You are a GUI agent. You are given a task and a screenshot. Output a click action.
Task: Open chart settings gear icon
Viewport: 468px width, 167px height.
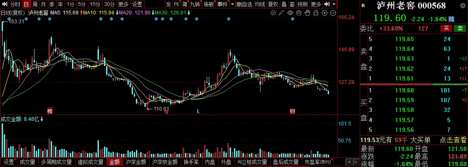(x=273, y=13)
